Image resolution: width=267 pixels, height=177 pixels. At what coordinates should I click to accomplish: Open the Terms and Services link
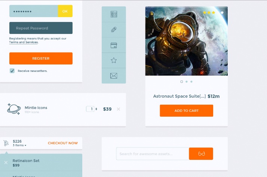click(x=24, y=42)
